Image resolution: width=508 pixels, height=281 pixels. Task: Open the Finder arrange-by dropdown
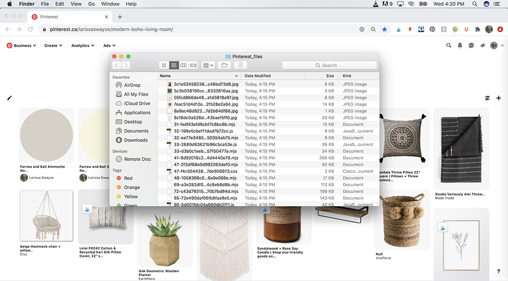pos(208,65)
